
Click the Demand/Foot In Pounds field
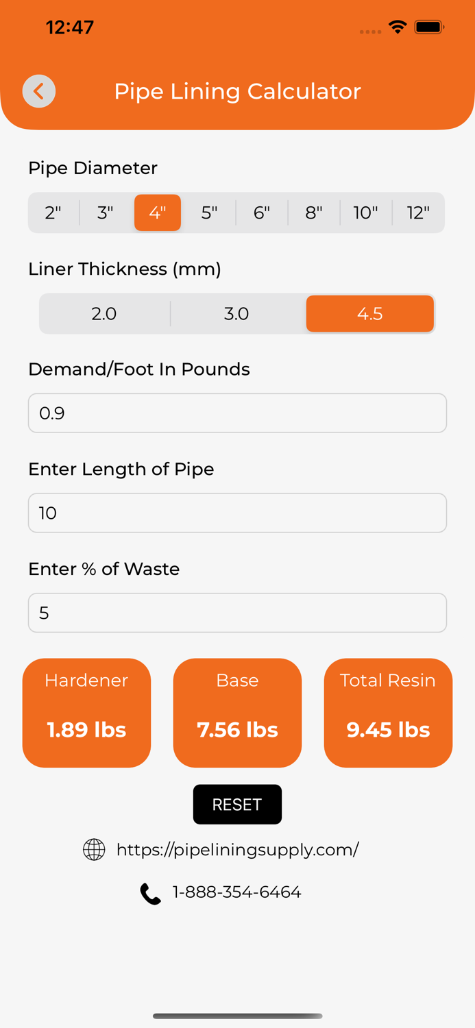[237, 413]
